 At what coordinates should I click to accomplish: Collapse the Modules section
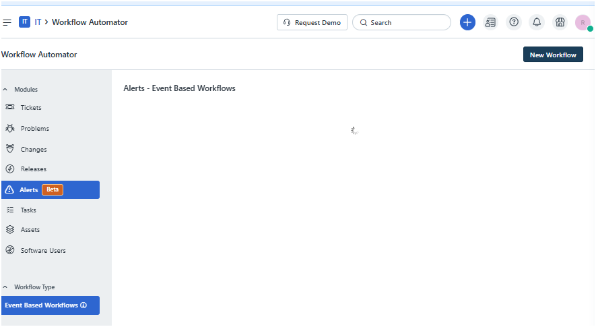[5, 90]
